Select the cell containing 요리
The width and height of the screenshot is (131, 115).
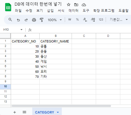56,72
